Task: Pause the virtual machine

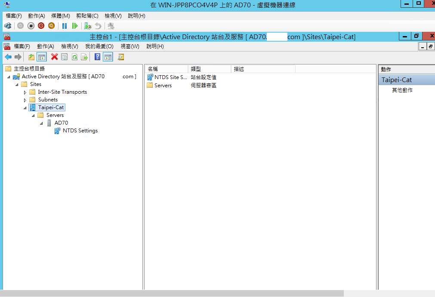Action: [x=65, y=26]
